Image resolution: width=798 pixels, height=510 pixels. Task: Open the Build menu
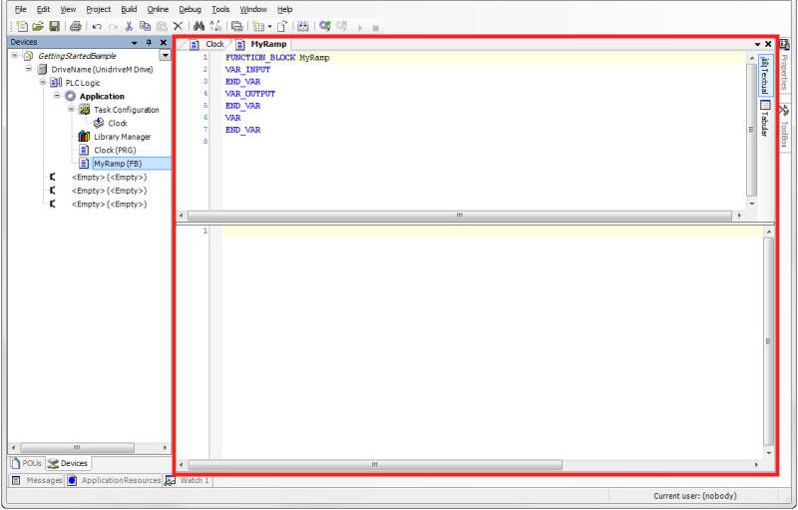point(129,9)
